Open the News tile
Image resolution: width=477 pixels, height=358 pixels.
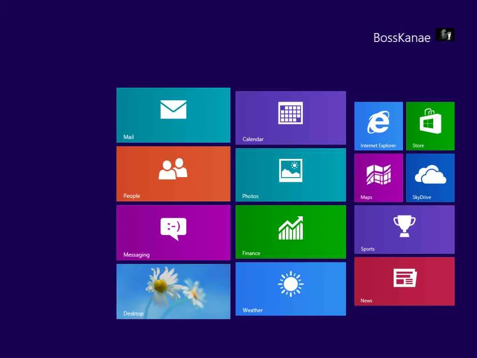(404, 281)
